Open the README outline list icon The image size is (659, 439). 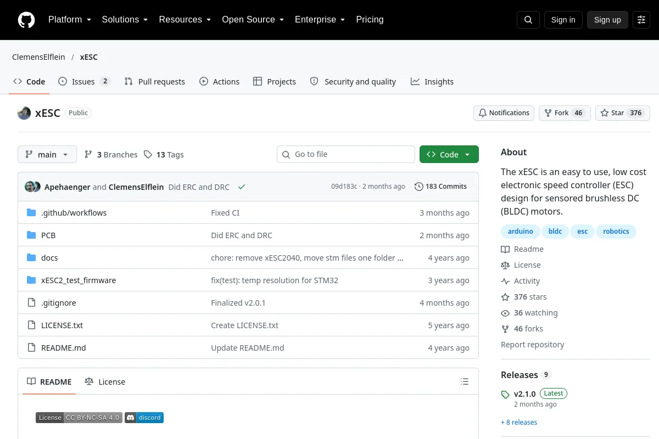(x=465, y=381)
